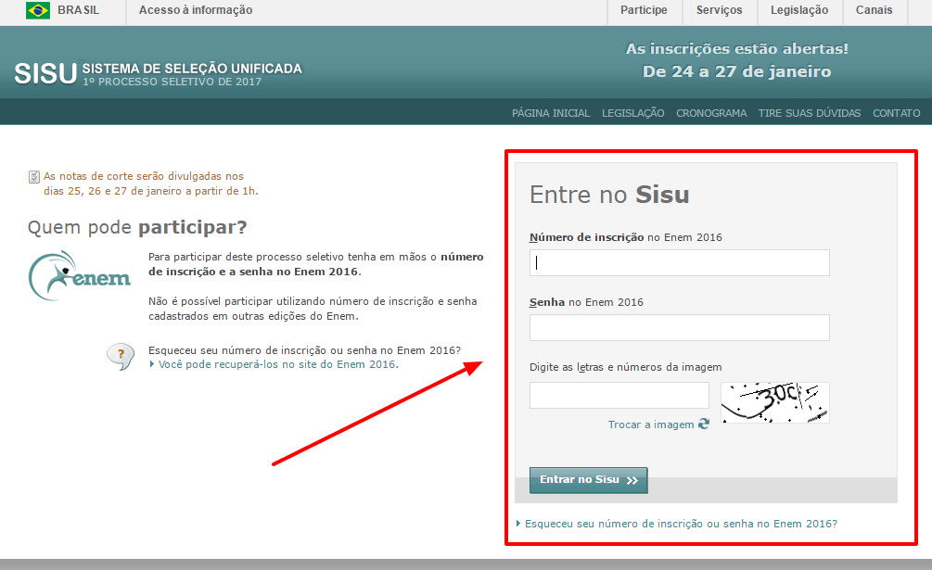The height and width of the screenshot is (570, 932).
Task: Open the Serviços menu
Action: click(719, 11)
